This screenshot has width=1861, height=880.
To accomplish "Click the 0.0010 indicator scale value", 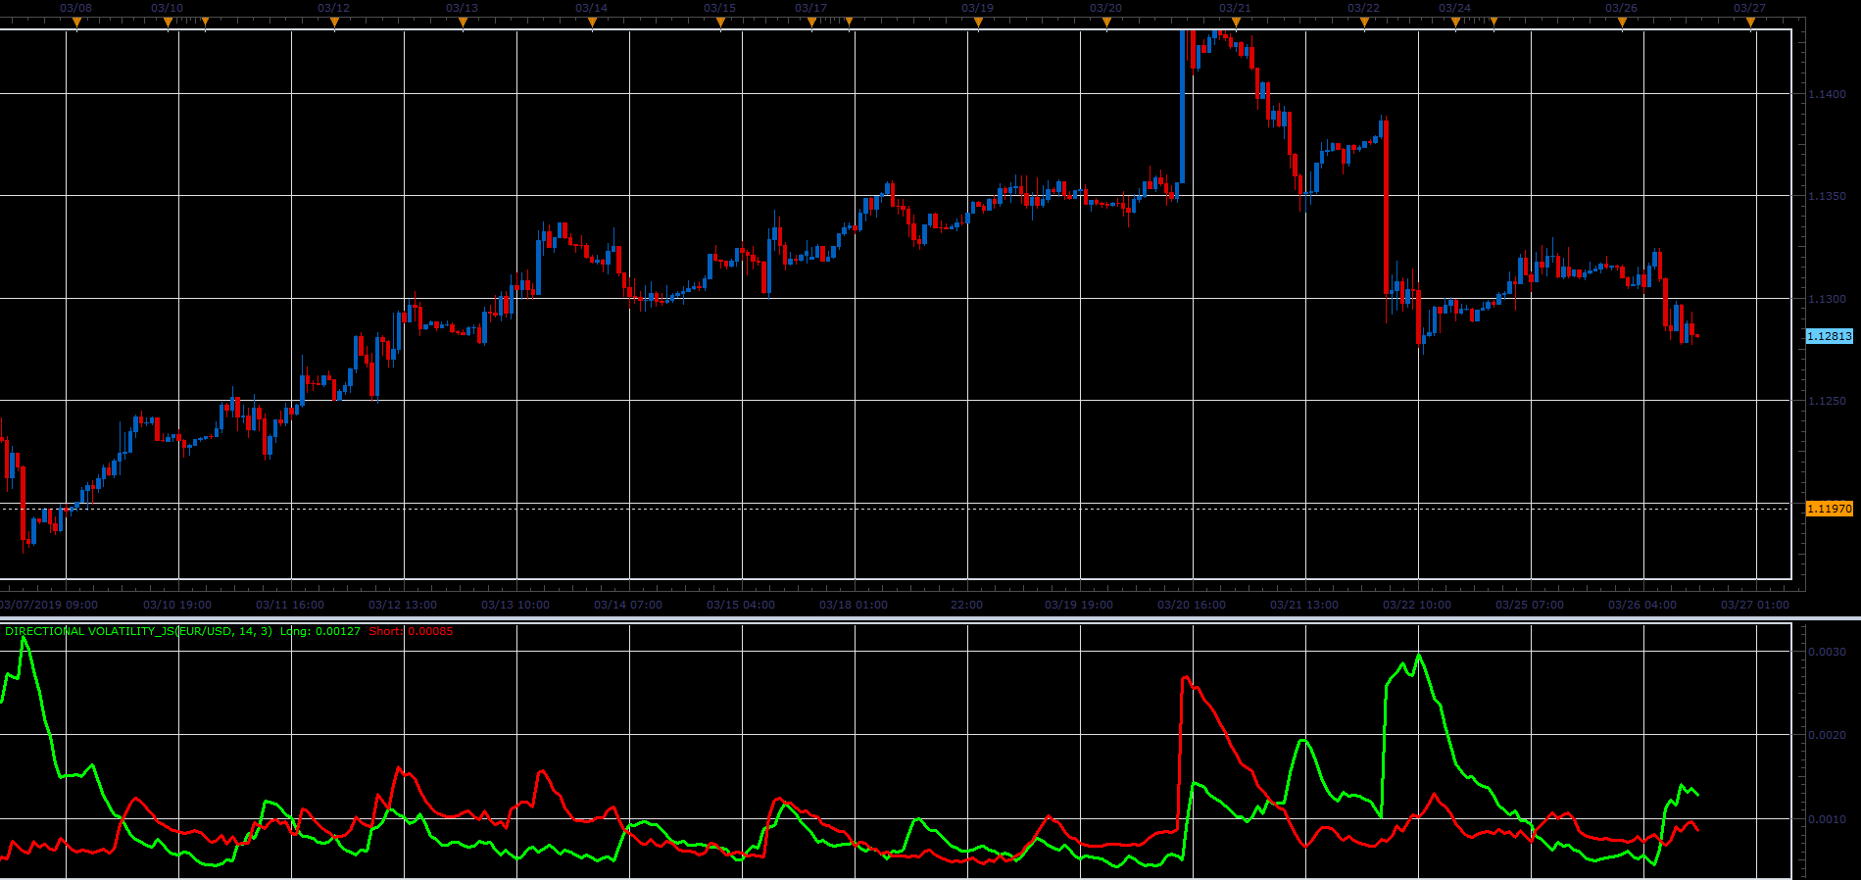I will tap(1827, 819).
